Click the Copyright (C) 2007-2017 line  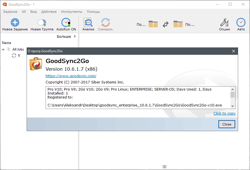[x=85, y=82]
